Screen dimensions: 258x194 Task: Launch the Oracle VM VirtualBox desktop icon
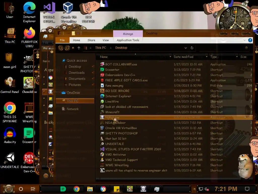[x=69, y=13]
